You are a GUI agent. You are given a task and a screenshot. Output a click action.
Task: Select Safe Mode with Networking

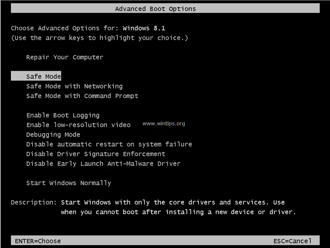pyautogui.click(x=74, y=86)
